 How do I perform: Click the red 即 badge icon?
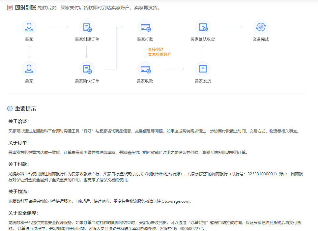[x=10, y=8]
